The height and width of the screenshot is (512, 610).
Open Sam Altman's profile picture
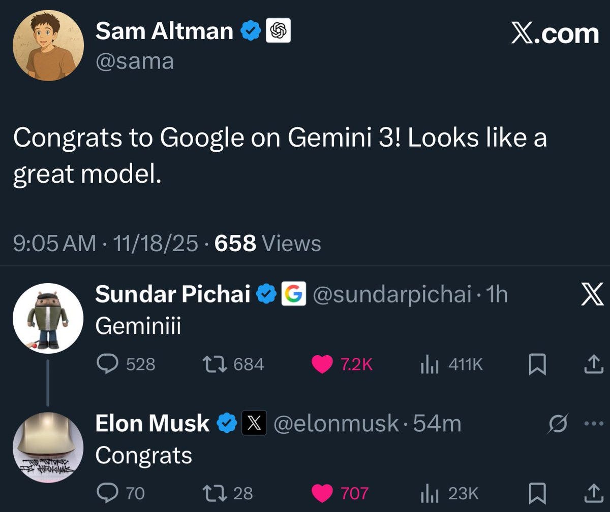pos(49,45)
